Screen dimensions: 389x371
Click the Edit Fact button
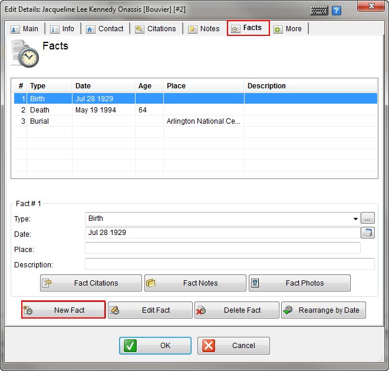(x=150, y=310)
